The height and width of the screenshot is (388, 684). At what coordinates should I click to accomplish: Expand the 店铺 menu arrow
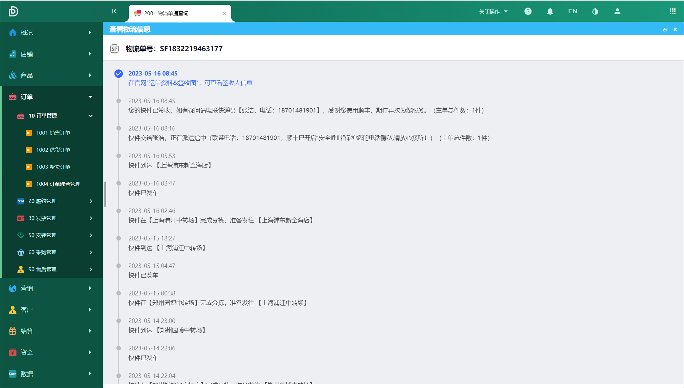click(90, 54)
